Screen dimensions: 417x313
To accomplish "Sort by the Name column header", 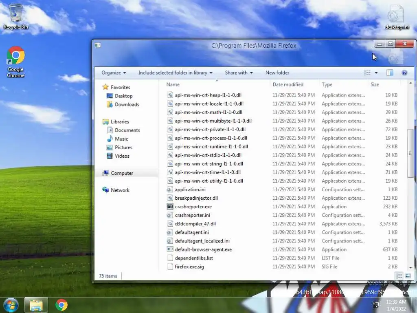I will click(173, 84).
